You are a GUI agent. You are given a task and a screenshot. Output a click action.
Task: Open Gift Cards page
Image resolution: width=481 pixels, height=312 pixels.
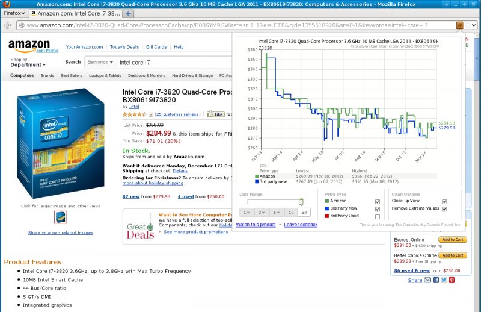[156, 47]
